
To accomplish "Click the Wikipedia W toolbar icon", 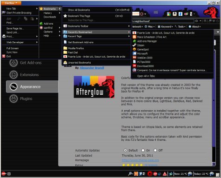I will point(191,14).
